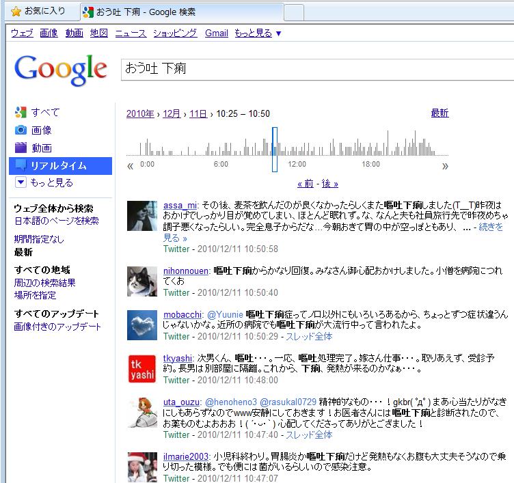Open Gmail from the top navigation bar
The image size is (514, 483).
pos(217,33)
